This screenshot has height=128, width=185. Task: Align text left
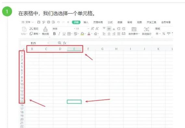coord(104,34)
